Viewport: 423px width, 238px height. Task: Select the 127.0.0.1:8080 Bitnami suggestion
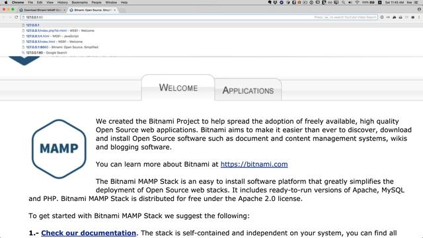(x=211, y=47)
